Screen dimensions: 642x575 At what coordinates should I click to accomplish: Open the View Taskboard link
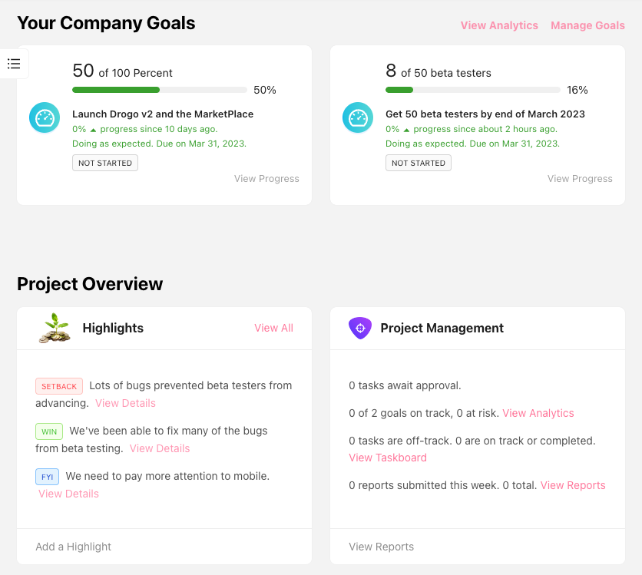(x=388, y=458)
